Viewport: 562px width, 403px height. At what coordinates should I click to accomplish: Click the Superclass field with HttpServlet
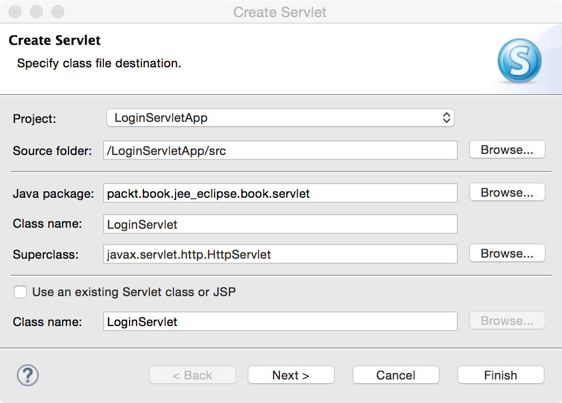tap(280, 254)
